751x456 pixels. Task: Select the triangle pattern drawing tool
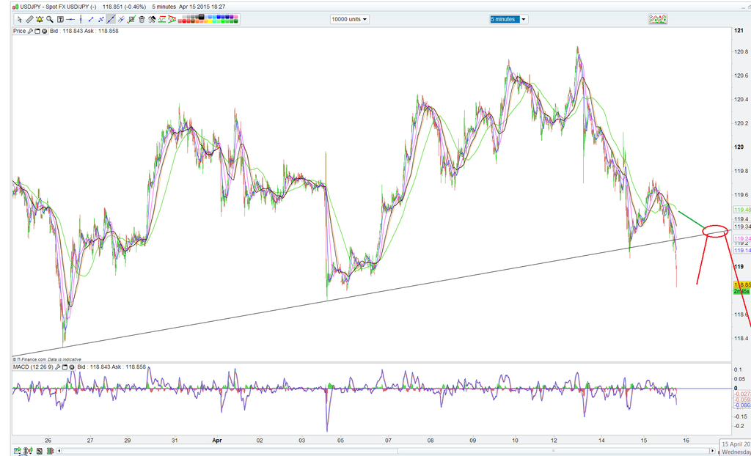tap(172, 19)
